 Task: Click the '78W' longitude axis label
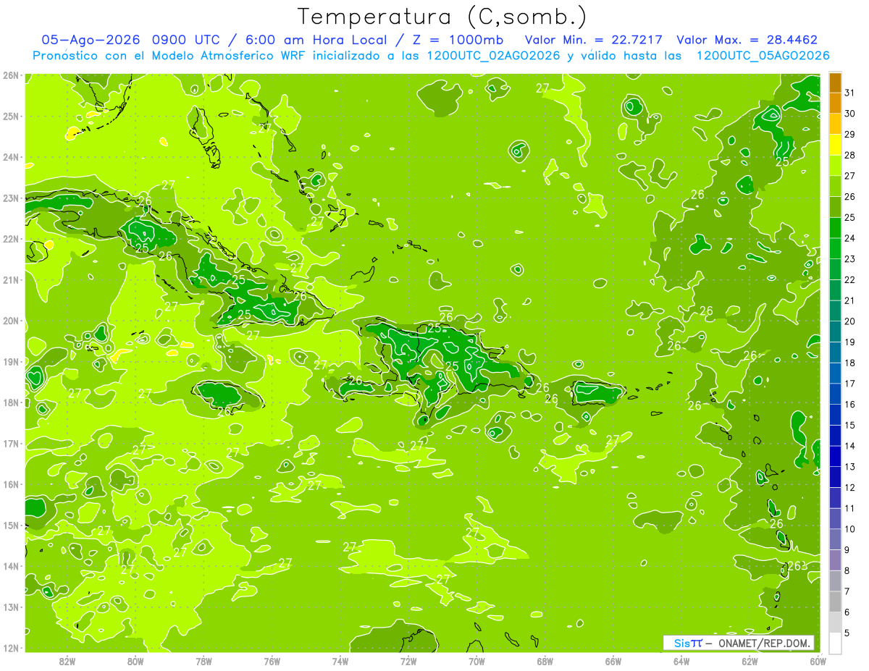coord(203,661)
